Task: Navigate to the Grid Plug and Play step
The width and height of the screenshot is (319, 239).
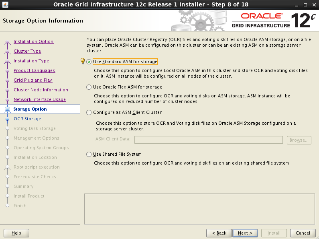Action: 33,80
